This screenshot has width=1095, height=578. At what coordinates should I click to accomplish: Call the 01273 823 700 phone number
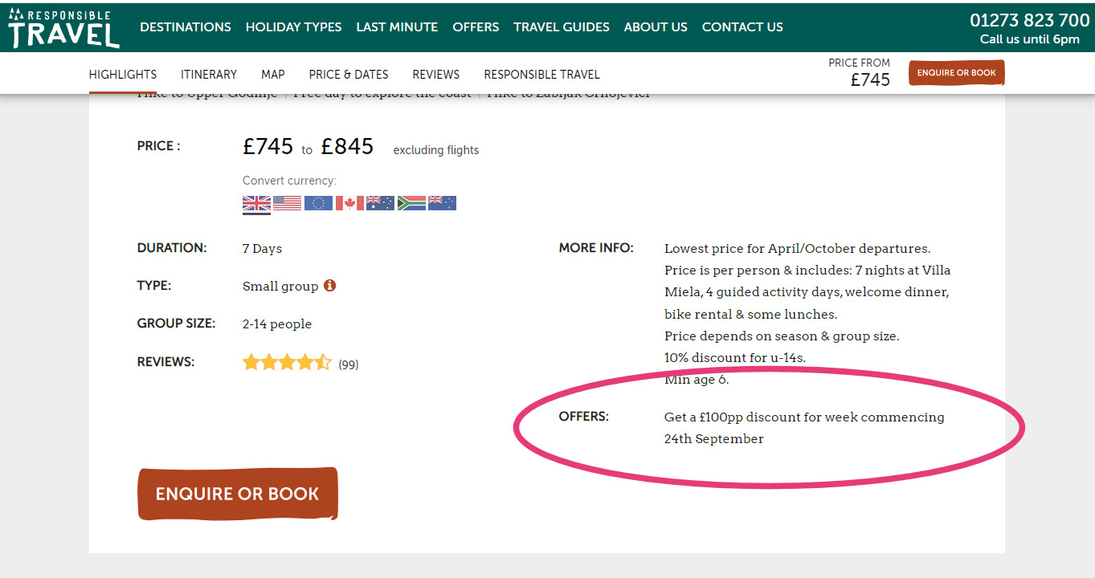pyautogui.click(x=1030, y=20)
